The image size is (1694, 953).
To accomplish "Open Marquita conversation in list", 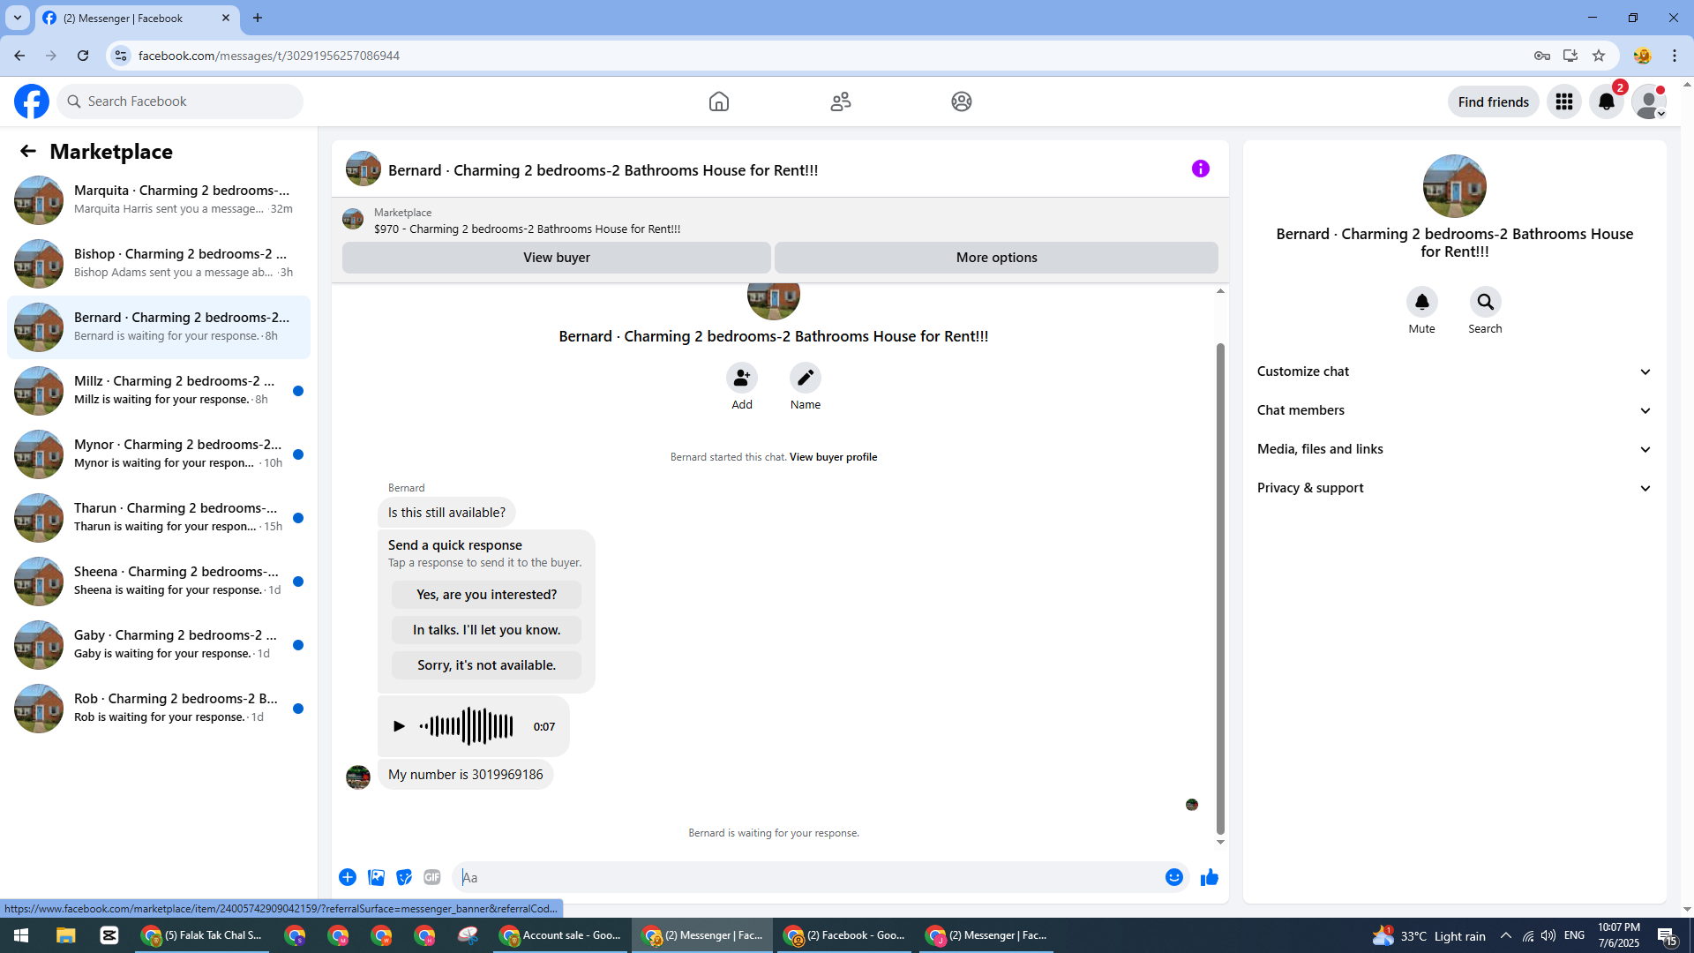I will [x=159, y=199].
